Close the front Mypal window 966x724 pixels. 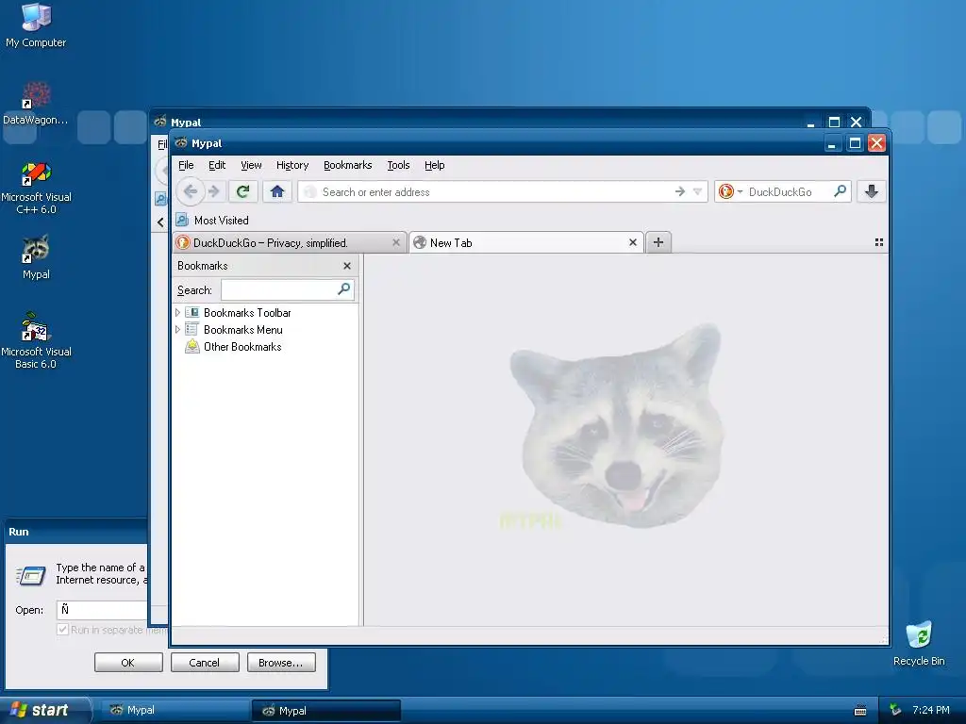(x=876, y=143)
